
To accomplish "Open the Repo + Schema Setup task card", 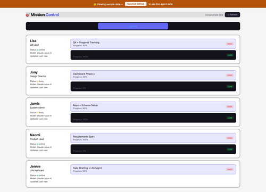I will tap(153, 106).
